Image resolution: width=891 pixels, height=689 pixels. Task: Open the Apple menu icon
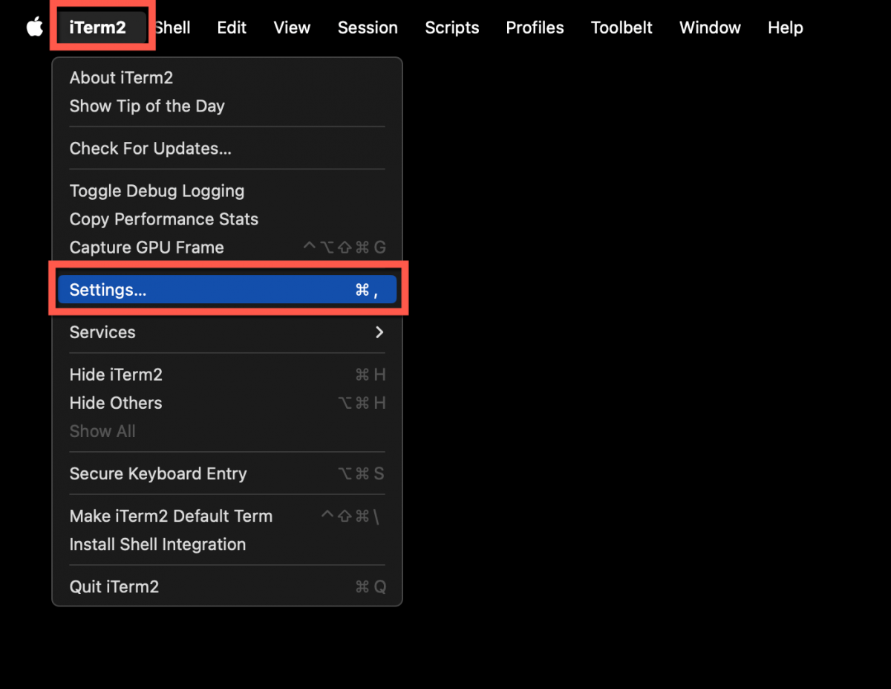[x=34, y=28]
